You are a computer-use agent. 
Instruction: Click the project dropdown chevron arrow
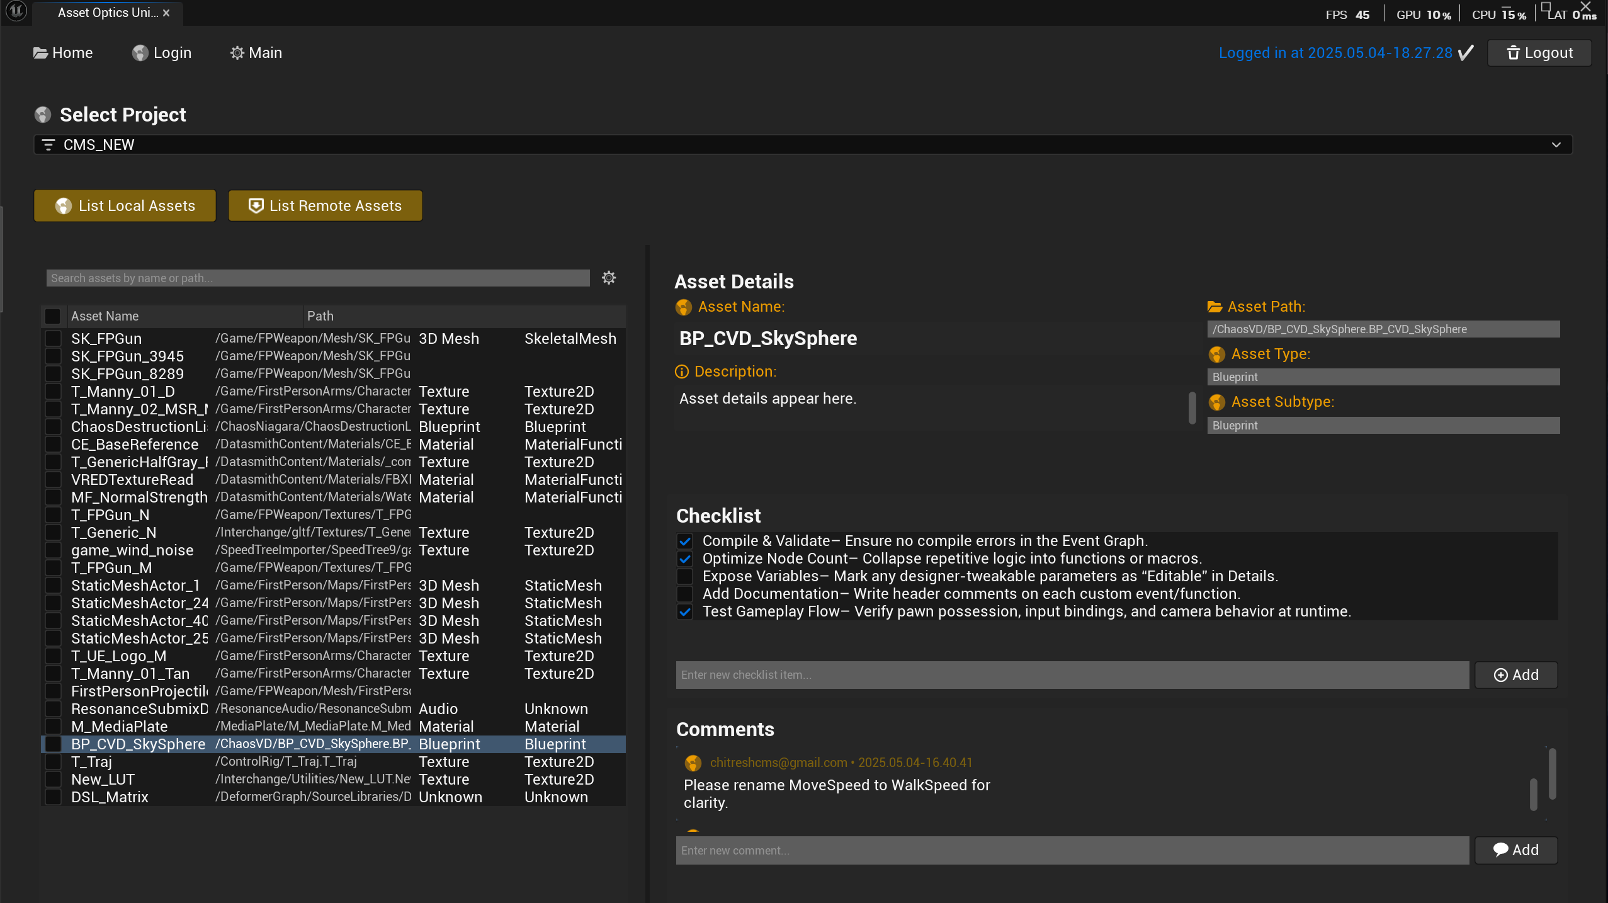pyautogui.click(x=1556, y=145)
